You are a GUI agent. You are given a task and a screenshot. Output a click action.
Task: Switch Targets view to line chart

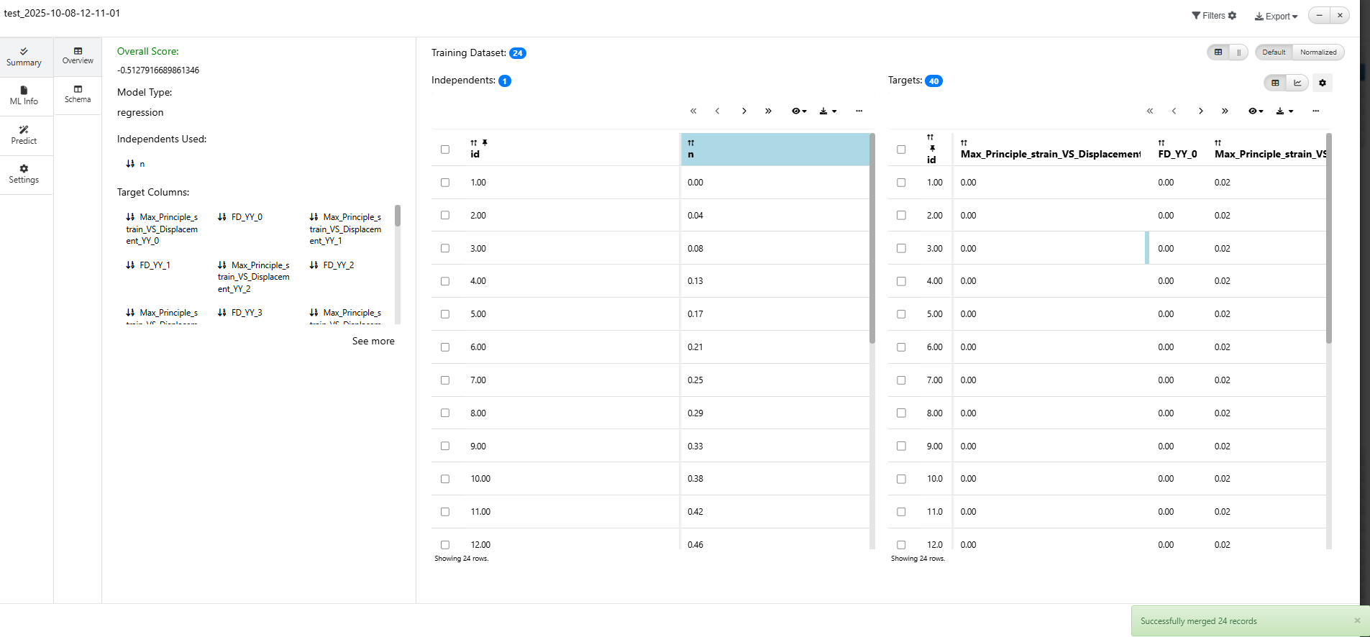point(1297,83)
